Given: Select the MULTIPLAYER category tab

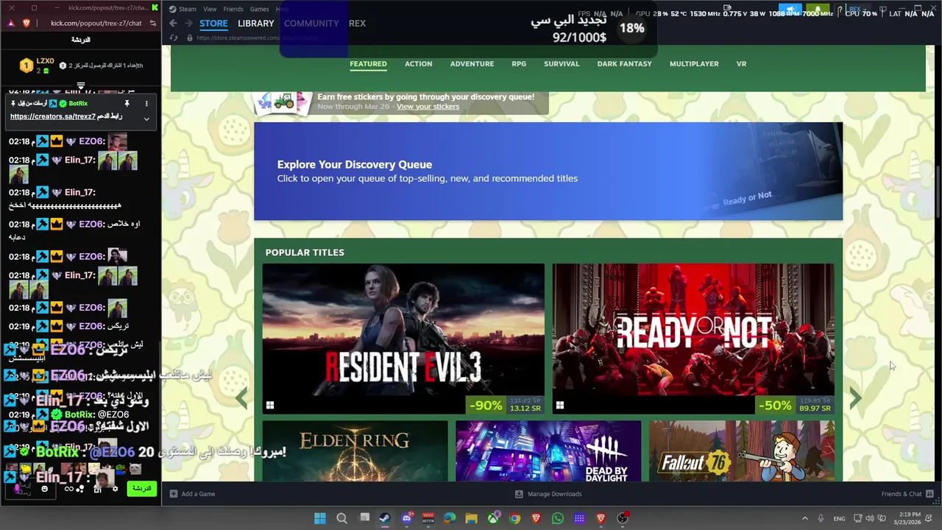Looking at the screenshot, I should click(x=694, y=64).
